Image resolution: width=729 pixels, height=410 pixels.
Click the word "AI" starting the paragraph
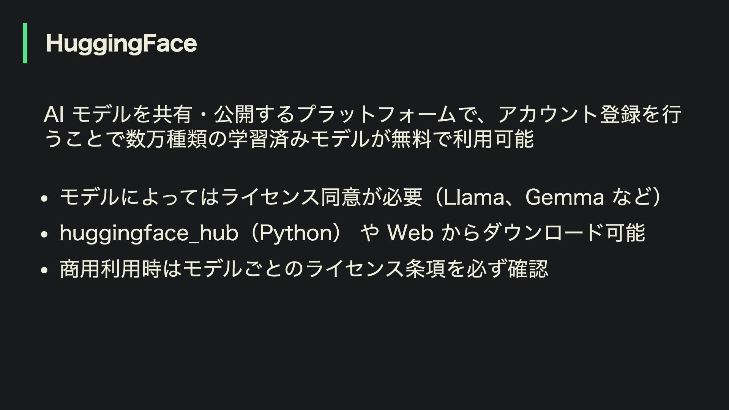[x=53, y=115]
